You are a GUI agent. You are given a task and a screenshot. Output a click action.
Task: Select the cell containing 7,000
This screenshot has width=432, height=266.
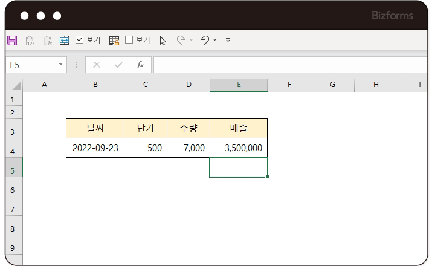[x=189, y=148]
